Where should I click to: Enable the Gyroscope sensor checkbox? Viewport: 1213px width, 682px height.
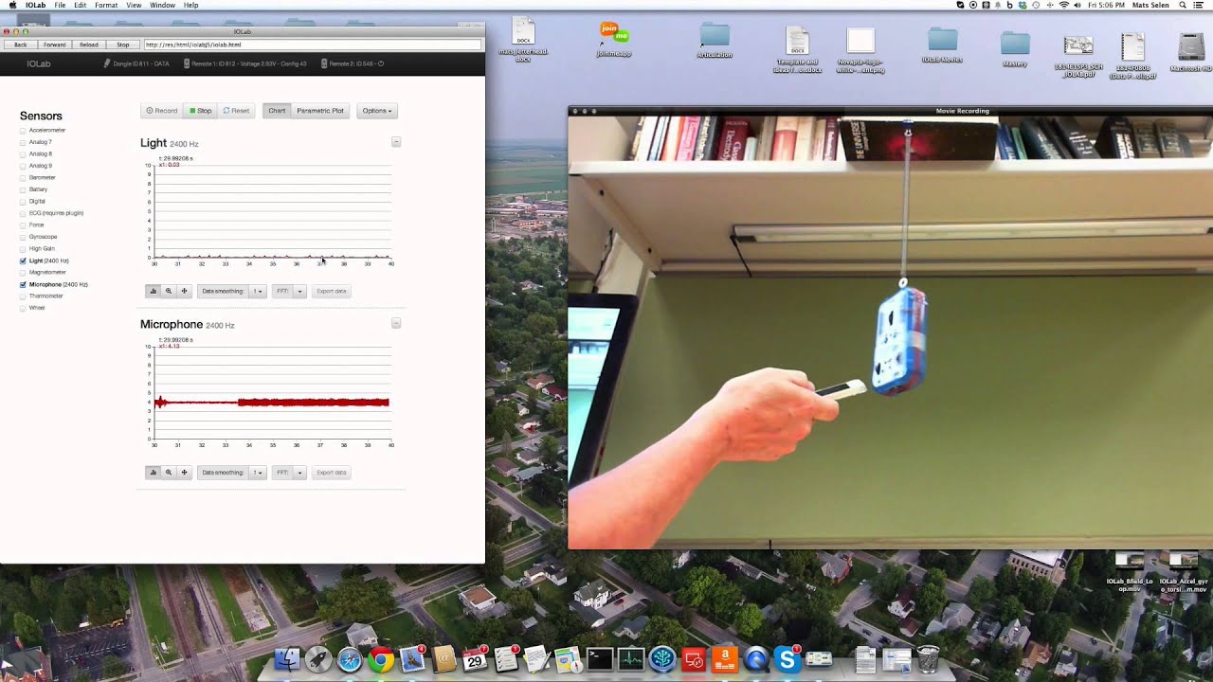23,237
